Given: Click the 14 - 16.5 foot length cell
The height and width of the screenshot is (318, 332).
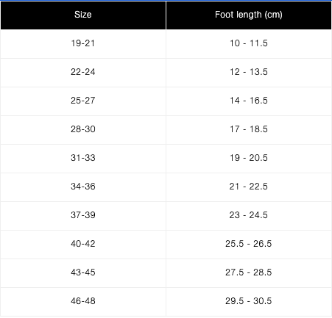Looking at the screenshot, I should pos(249,101).
